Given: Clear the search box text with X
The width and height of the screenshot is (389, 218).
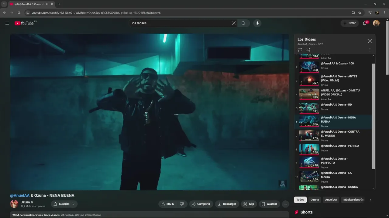Looking at the screenshot, I should click(x=234, y=23).
